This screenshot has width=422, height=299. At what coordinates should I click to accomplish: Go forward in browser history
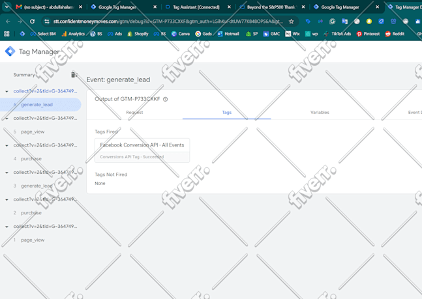tap(20, 21)
